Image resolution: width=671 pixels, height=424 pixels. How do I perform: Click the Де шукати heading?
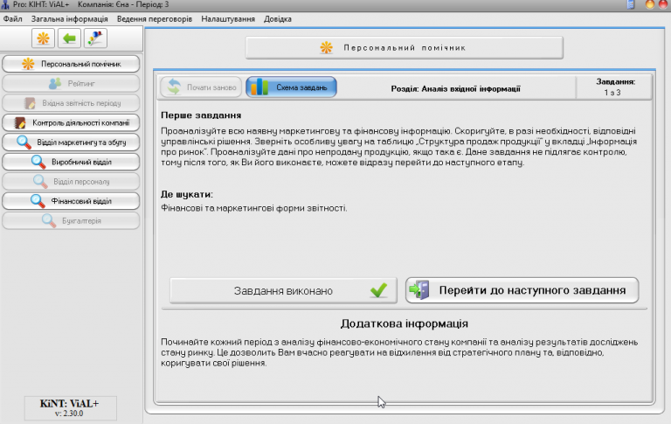click(x=187, y=194)
